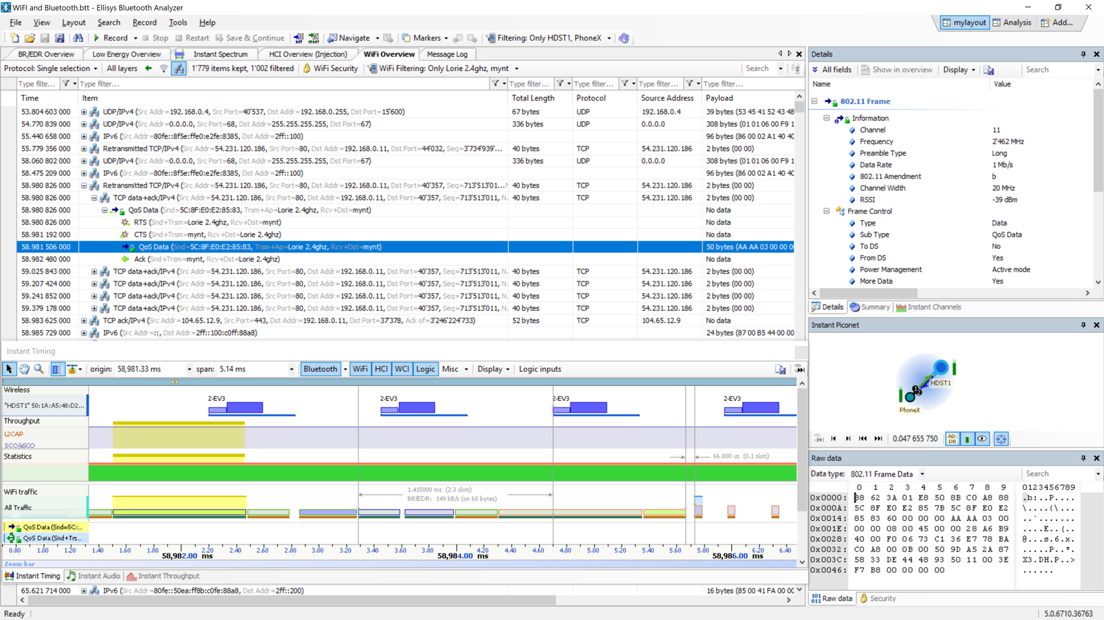Screen dimensions: 1104x620
Task: Toggle the Bluetooth traffic button in Instant Timing
Action: coord(320,369)
